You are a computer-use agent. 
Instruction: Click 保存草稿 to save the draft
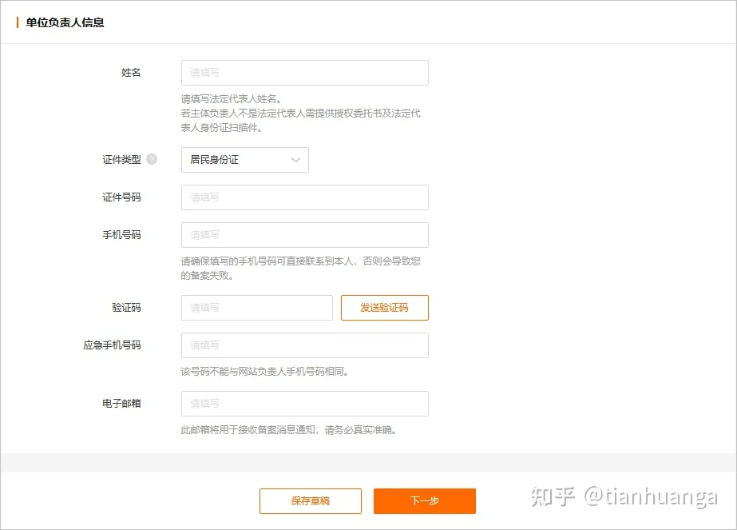(311, 500)
